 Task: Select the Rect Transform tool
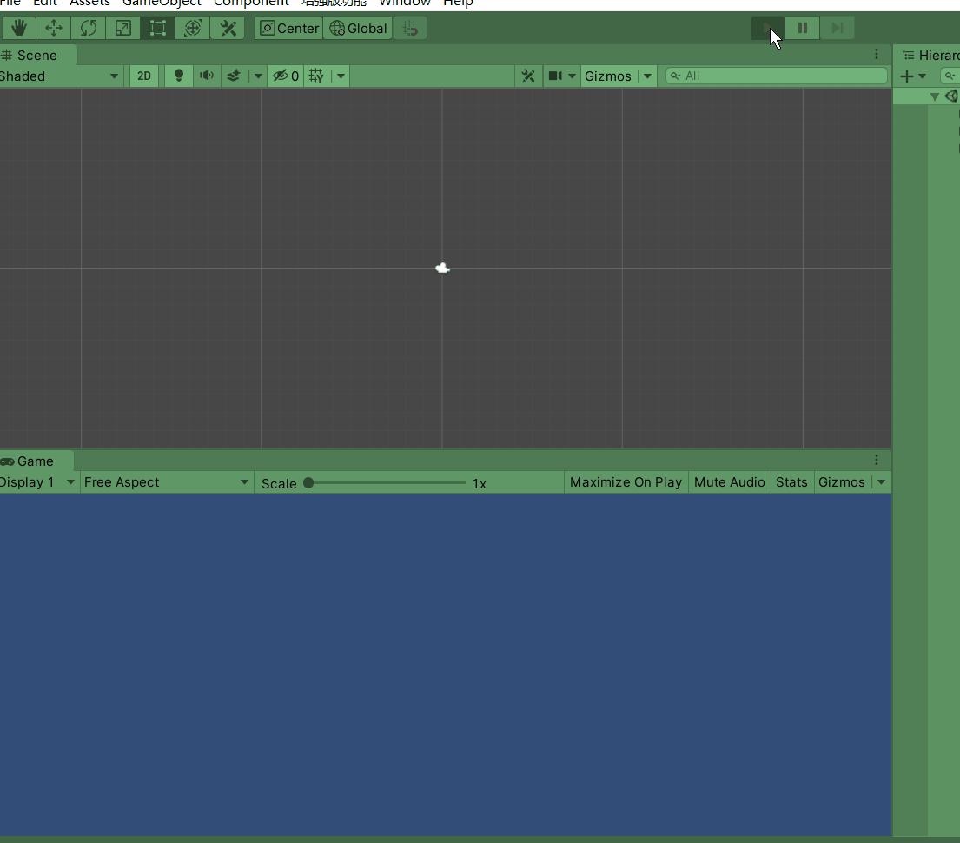(158, 28)
